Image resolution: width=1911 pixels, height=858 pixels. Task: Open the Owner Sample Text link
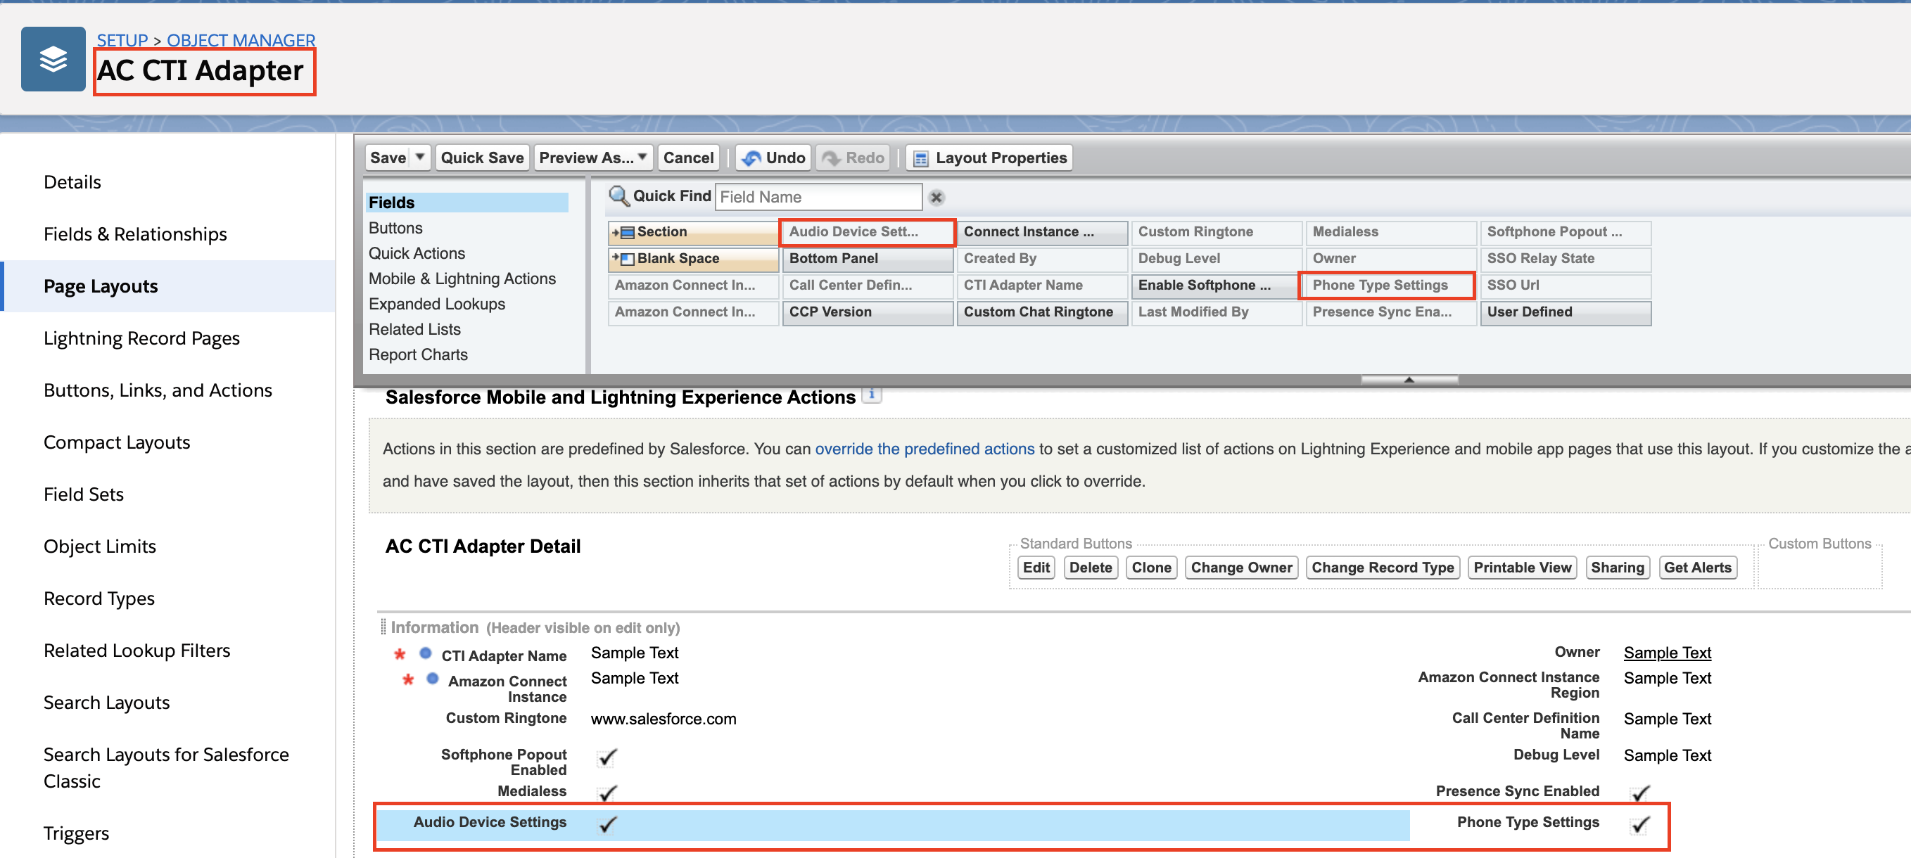coord(1667,653)
